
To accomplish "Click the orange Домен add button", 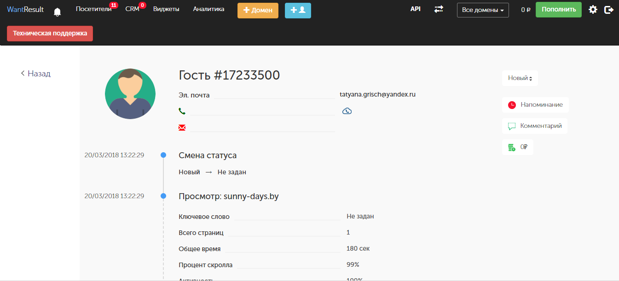I will pyautogui.click(x=258, y=10).
